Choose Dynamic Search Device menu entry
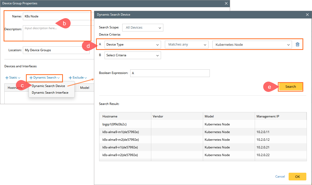 [x=48, y=86]
